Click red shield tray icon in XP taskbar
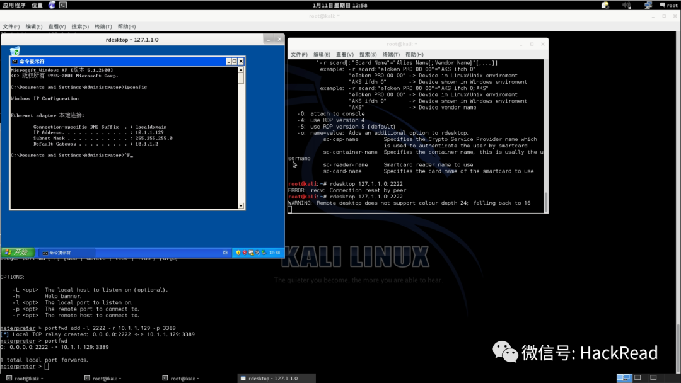The width and height of the screenshot is (681, 383). [x=245, y=253]
